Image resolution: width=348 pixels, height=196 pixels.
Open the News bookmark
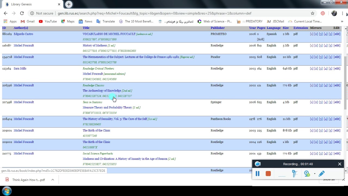[85, 21]
